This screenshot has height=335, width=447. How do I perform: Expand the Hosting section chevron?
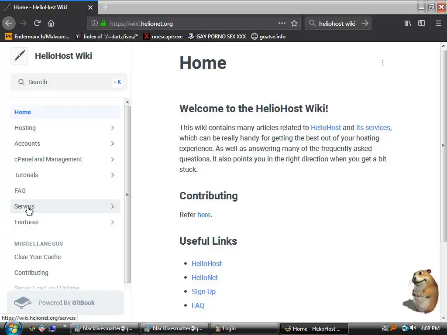coord(113,128)
